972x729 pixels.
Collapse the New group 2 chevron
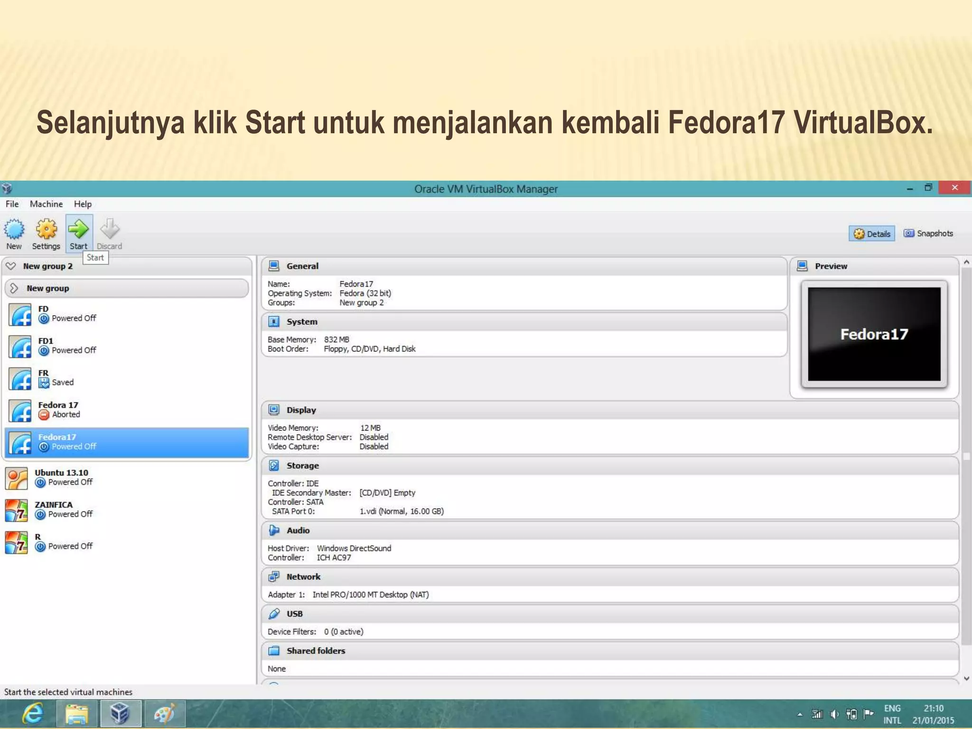click(11, 266)
